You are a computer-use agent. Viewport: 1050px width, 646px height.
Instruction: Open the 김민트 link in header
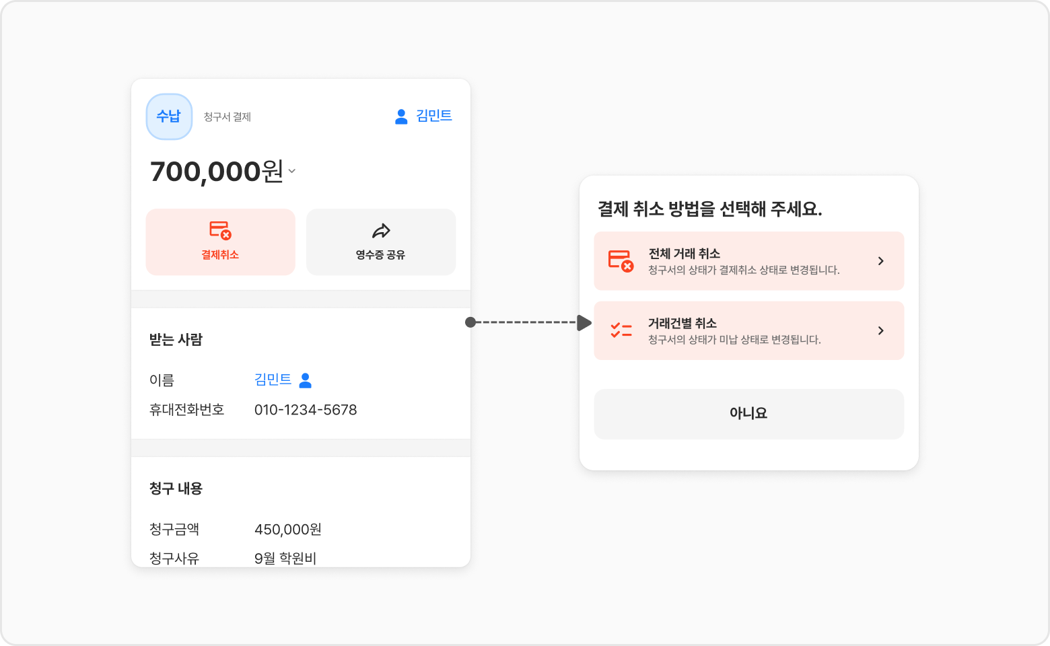click(433, 116)
